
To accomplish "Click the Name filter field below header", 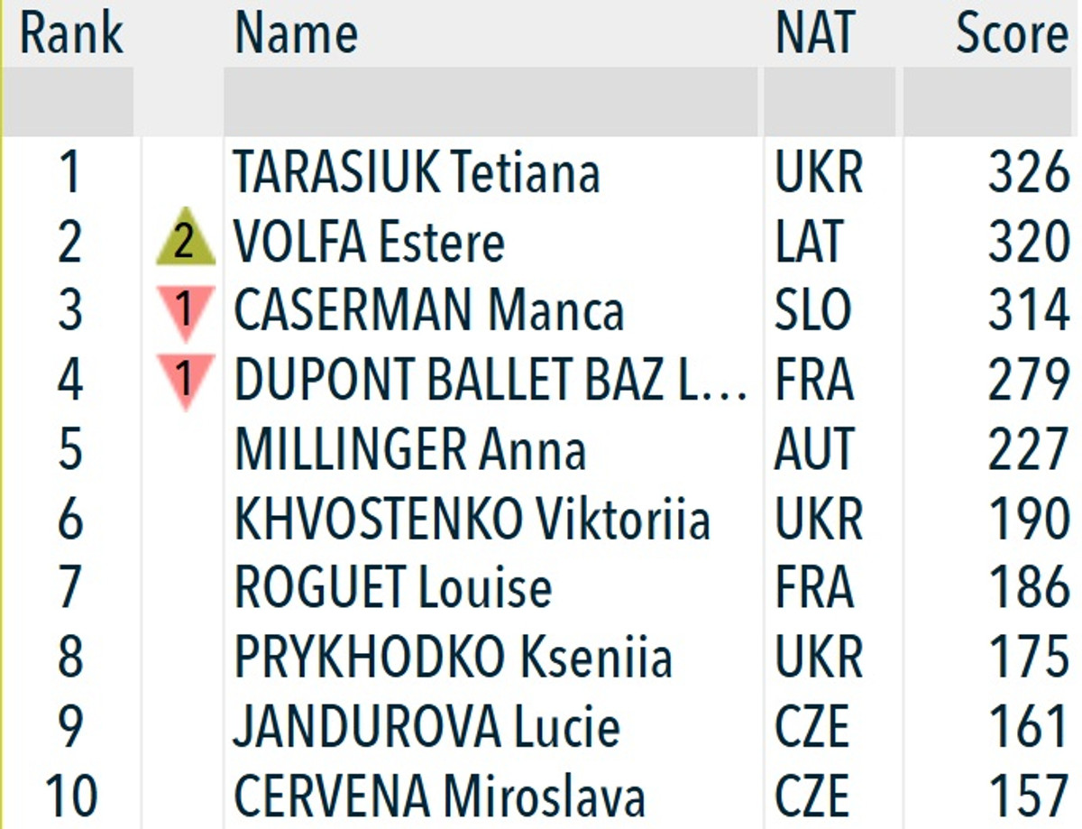I will pos(490,102).
